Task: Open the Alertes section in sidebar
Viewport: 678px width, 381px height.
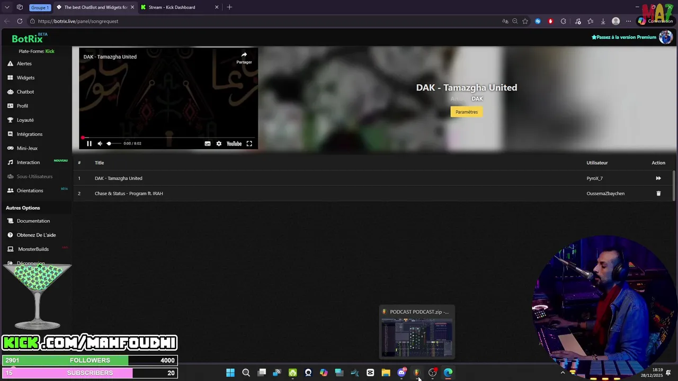Action: click(24, 63)
